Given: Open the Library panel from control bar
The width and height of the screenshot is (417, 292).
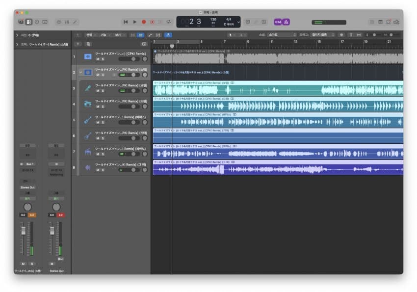Looking at the screenshot, I should tap(21, 22).
